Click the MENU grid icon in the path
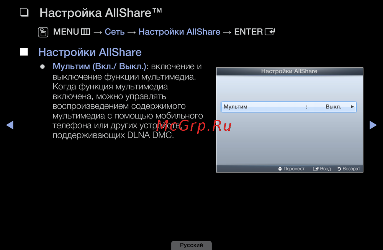383x250 pixels. point(85,32)
